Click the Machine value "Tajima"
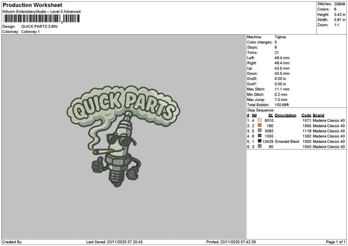 (x=280, y=37)
